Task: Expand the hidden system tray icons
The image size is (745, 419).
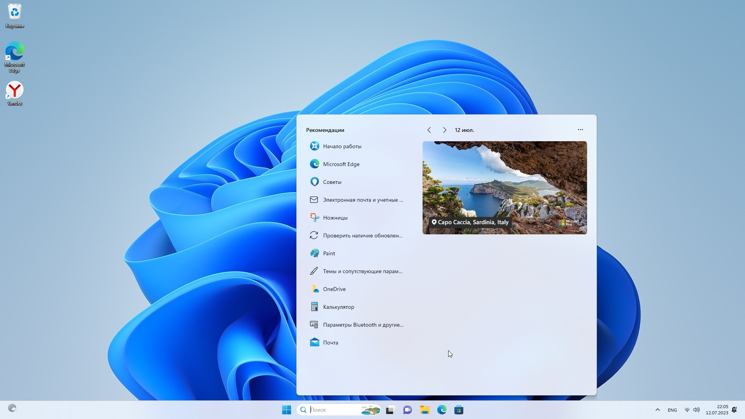Action: 657,410
